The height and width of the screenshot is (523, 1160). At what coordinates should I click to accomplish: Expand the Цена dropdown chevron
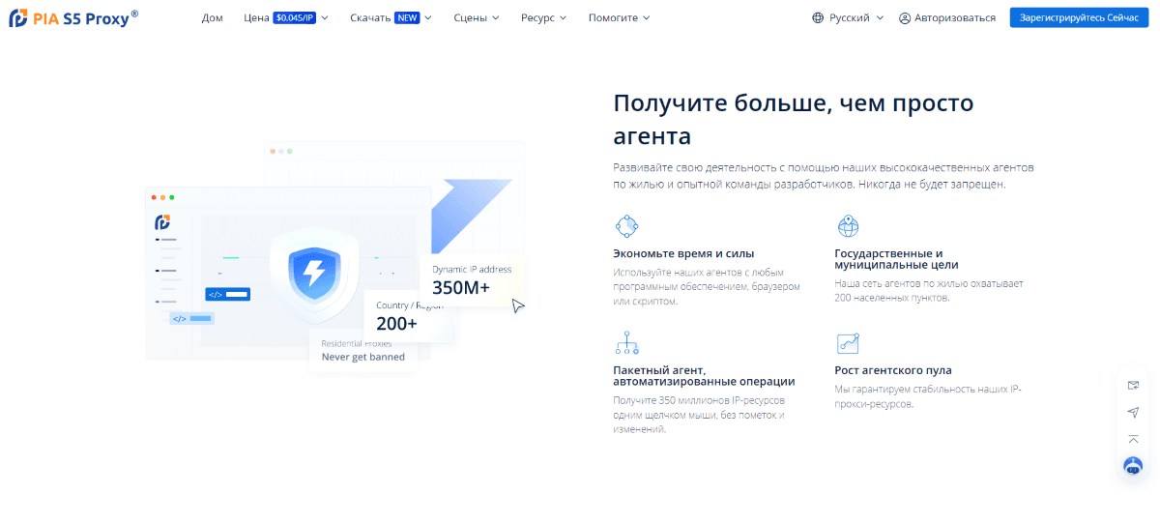[x=325, y=17]
